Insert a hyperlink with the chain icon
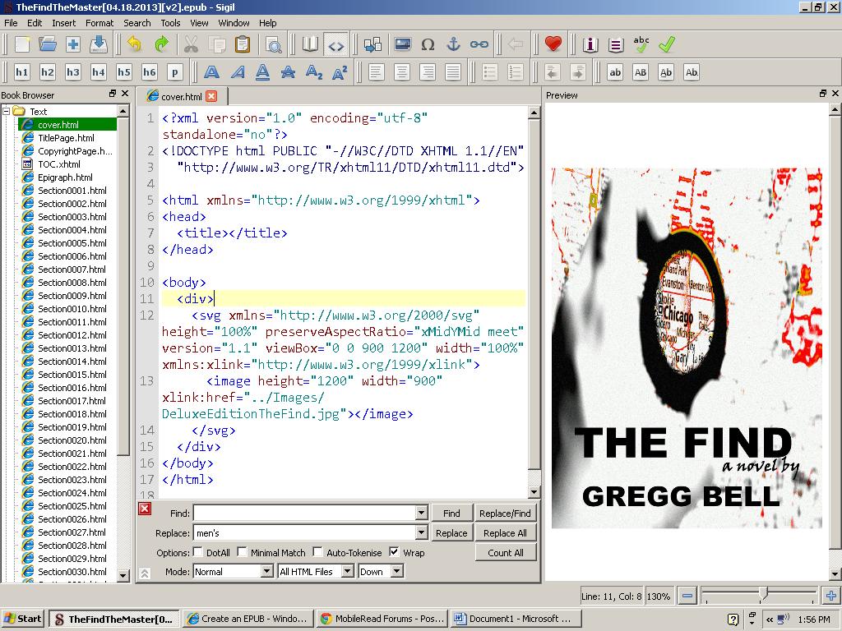The image size is (842, 631). click(479, 44)
